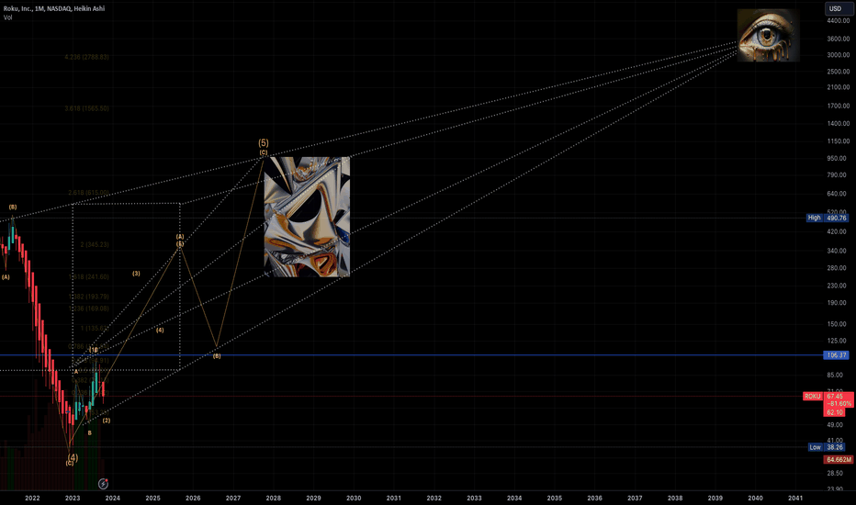Select the 2.618 (615.00) Fibonacci level
Screen dimensions: 856x505
[88, 193]
